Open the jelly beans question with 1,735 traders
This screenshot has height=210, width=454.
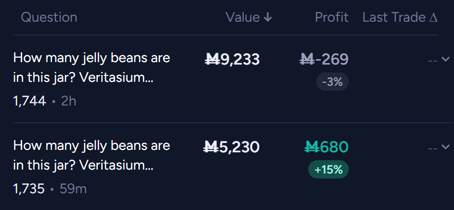tap(91, 156)
